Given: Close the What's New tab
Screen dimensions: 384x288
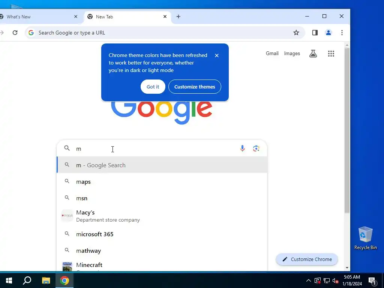Looking at the screenshot, I should (76, 16).
